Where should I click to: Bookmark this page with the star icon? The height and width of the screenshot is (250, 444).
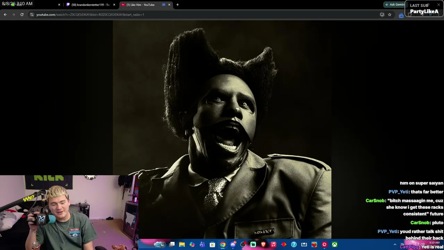click(x=390, y=15)
